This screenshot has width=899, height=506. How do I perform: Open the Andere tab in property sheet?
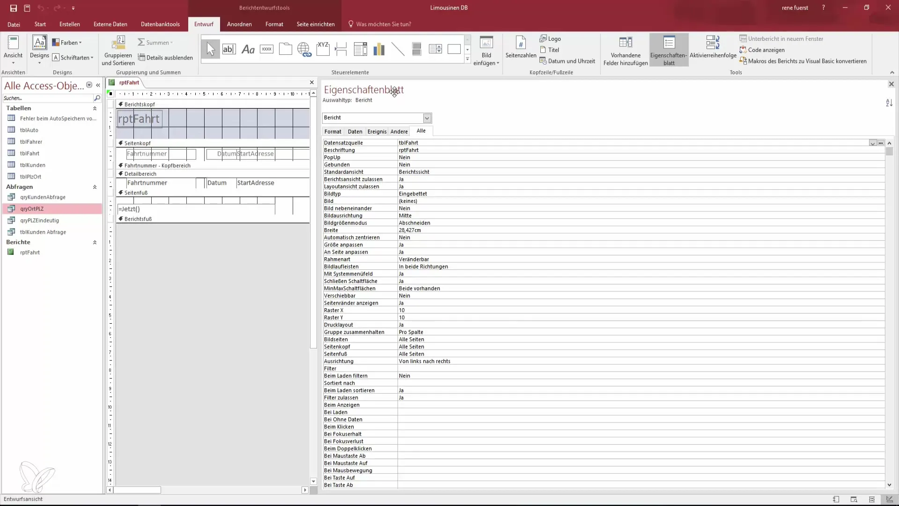click(x=399, y=132)
